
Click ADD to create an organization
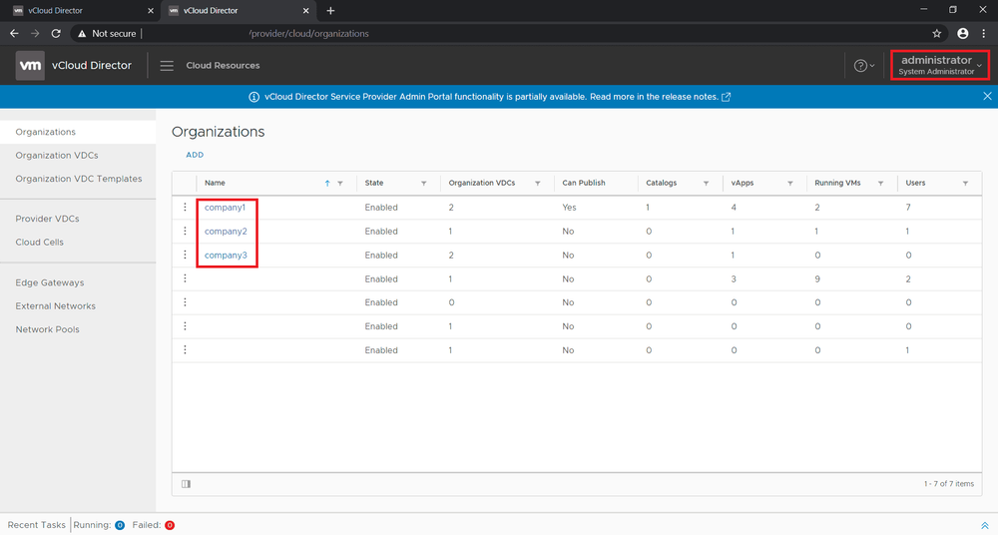[195, 155]
